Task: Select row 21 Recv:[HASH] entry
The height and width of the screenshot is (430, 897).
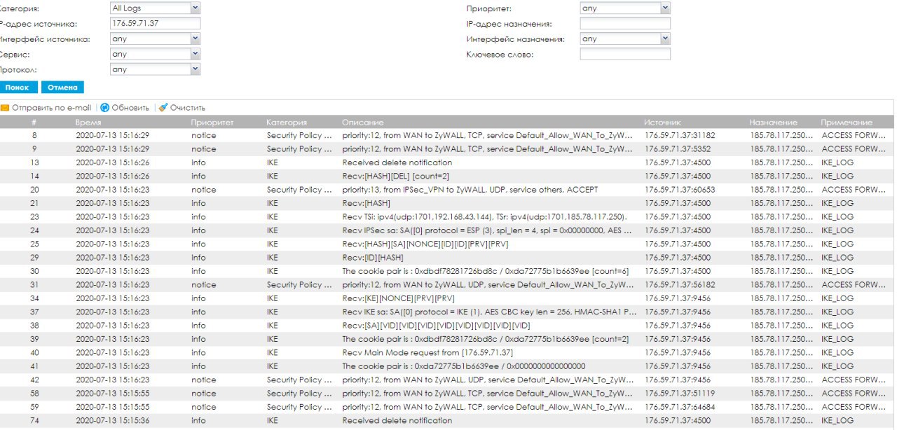Action: [447, 203]
